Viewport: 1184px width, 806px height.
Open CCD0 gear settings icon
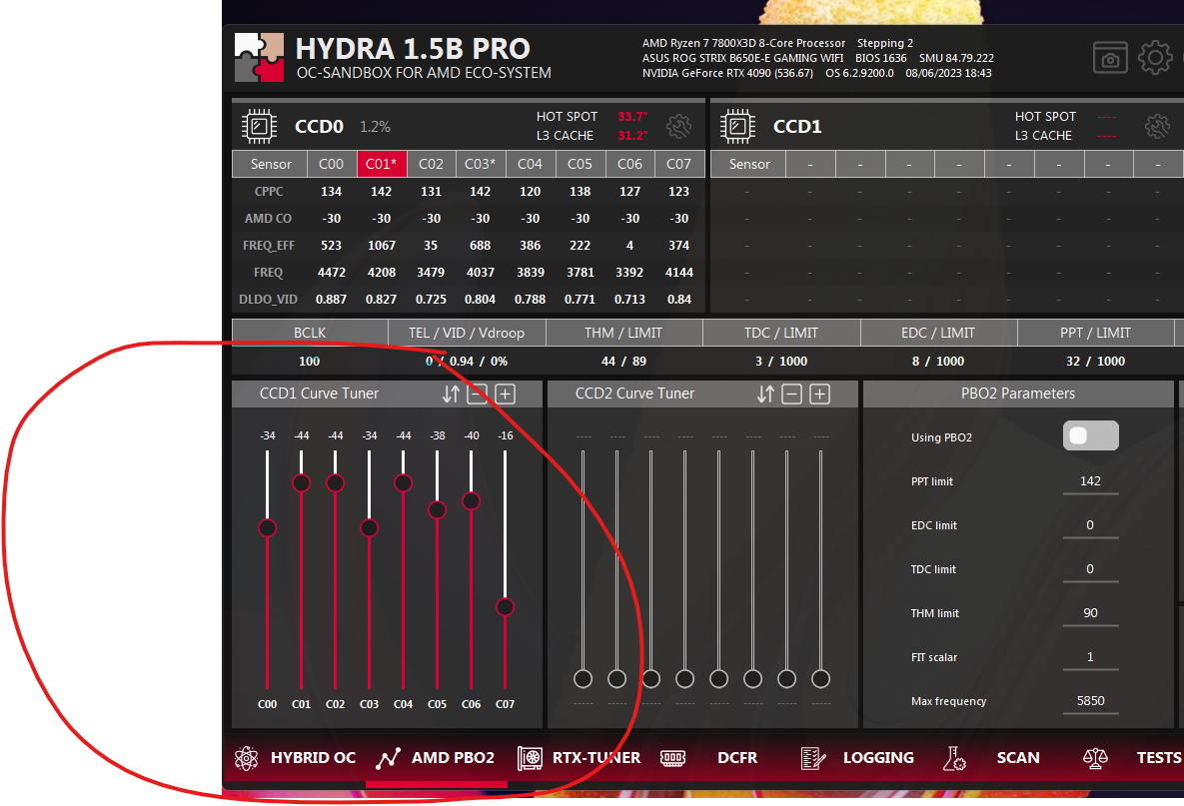678,126
